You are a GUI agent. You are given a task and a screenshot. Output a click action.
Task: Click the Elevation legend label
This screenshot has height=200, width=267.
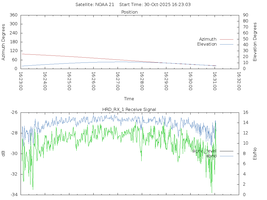(207, 44)
